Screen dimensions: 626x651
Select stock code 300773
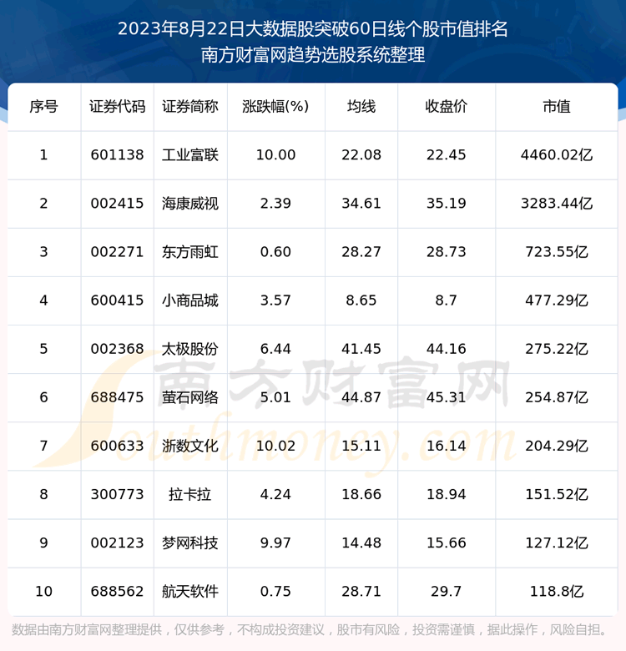pyautogui.click(x=117, y=494)
